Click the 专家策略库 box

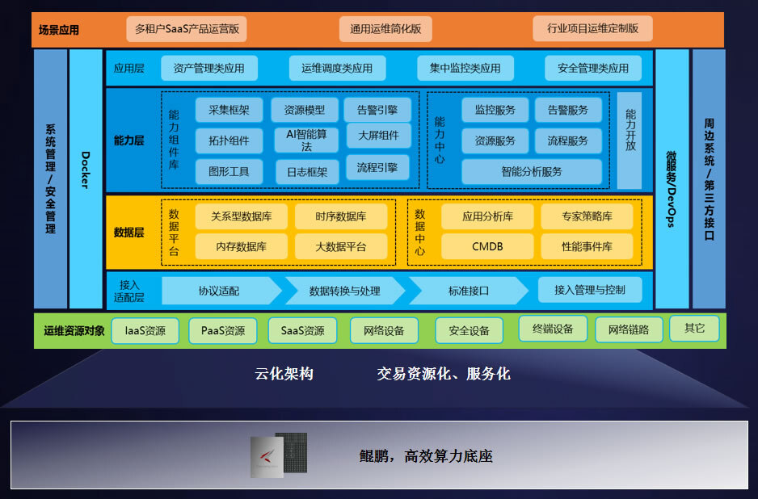tap(587, 216)
